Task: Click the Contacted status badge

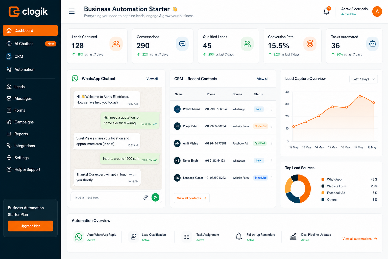Action: click(260, 126)
